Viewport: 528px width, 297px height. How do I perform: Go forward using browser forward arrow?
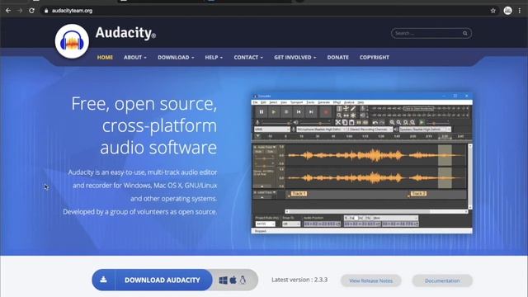tap(20, 11)
